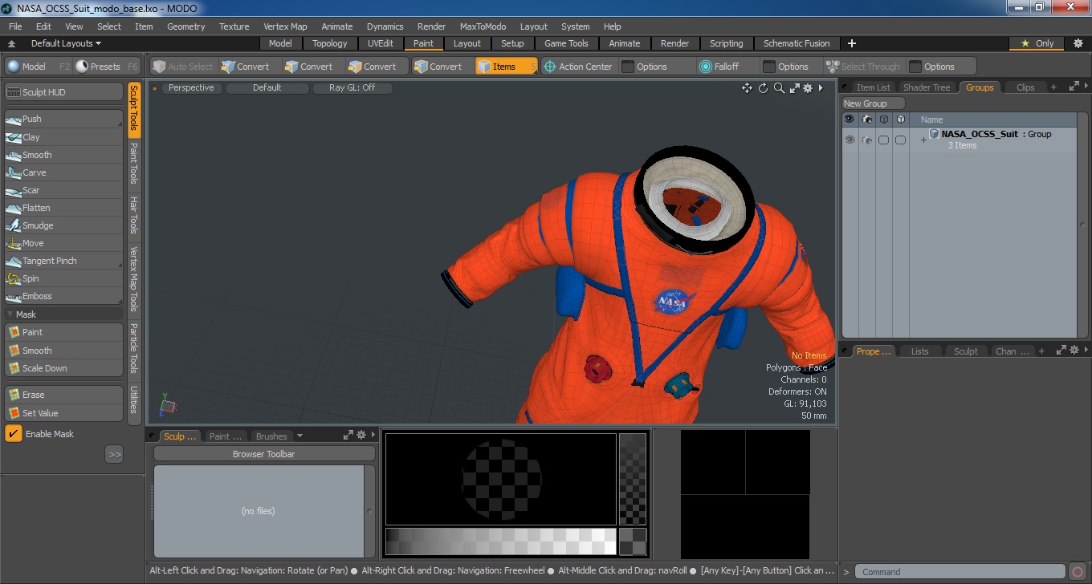Click the viewport zoom magnifier icon
Viewport: 1092px width, 584px height.
(x=778, y=88)
